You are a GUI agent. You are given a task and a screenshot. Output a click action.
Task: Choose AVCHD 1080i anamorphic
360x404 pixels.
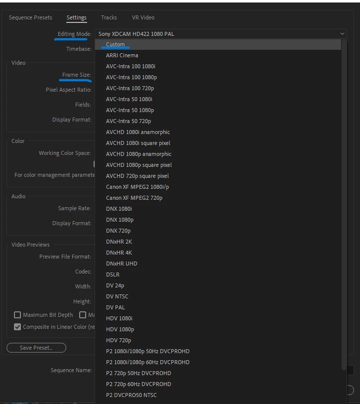218,132
